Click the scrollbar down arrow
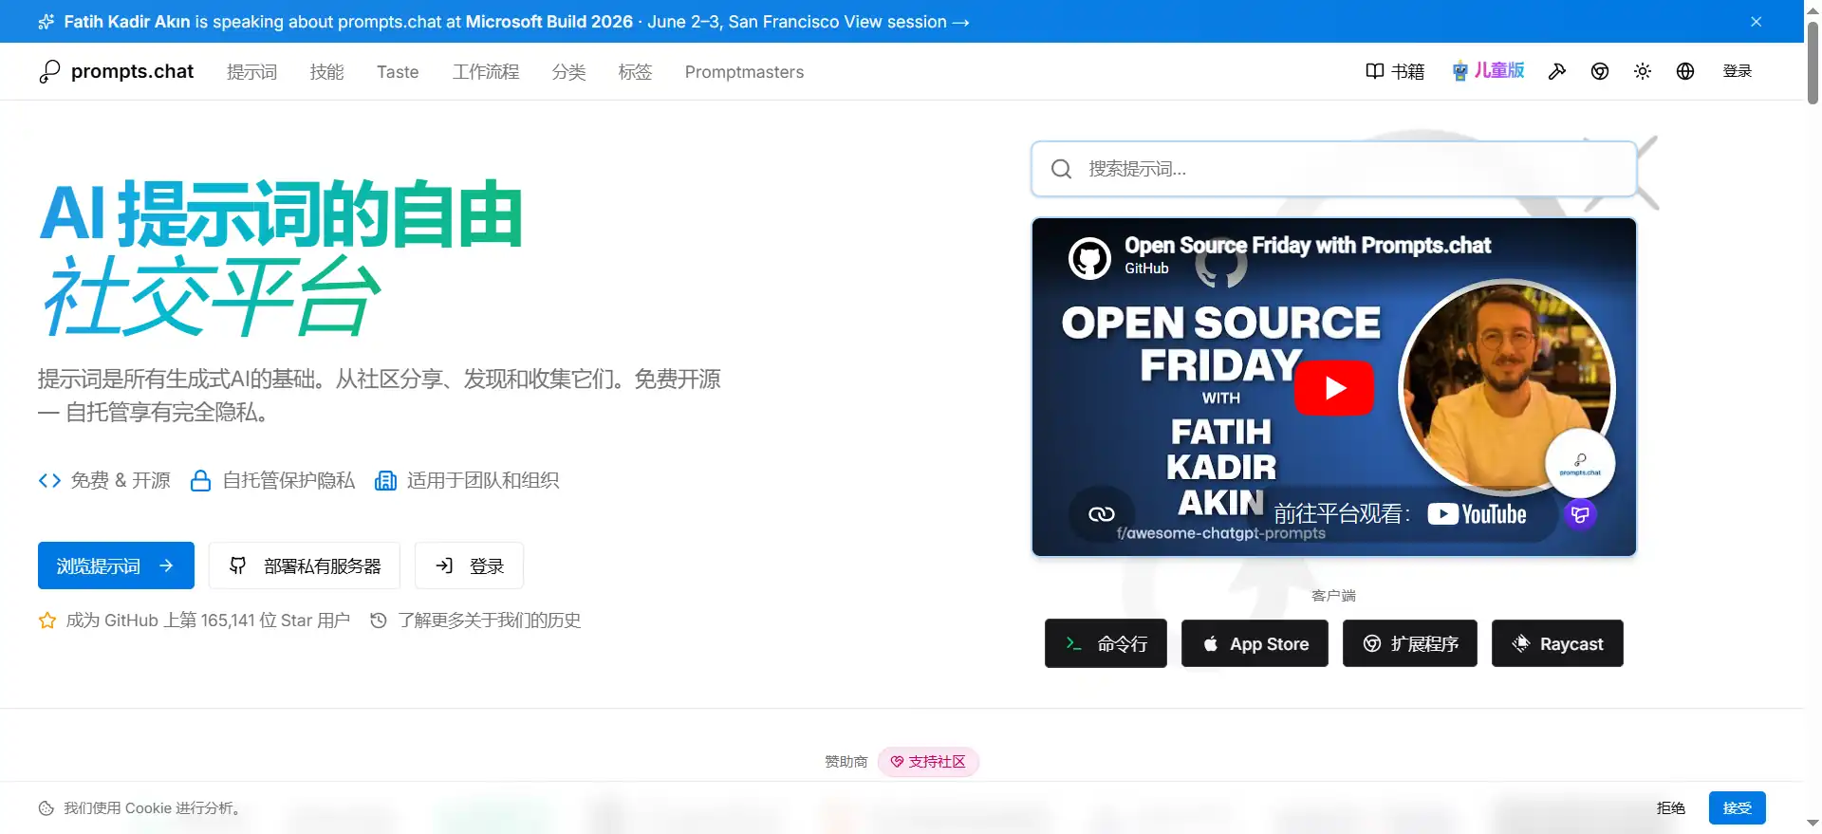 [1813, 825]
